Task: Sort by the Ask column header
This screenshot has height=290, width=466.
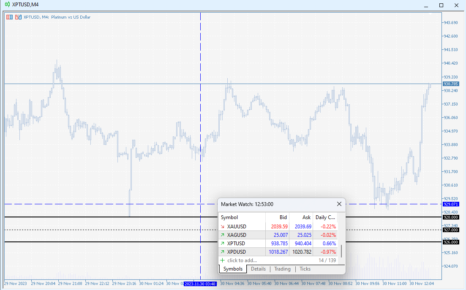Action: point(301,217)
